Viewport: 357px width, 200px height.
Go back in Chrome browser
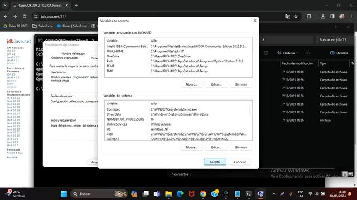6,16
